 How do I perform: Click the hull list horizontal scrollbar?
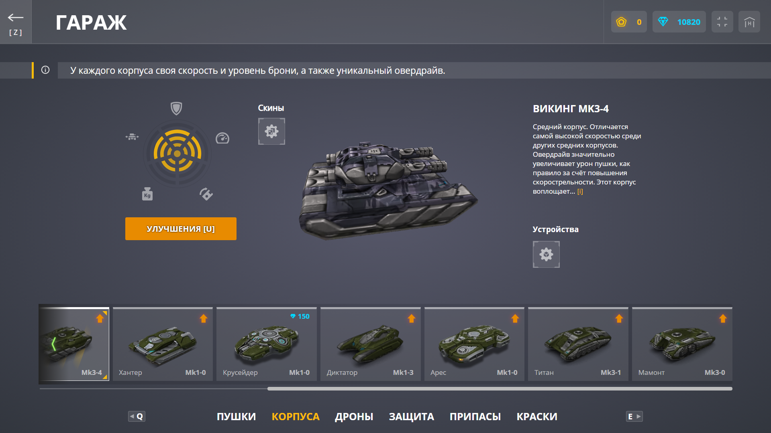pos(500,388)
